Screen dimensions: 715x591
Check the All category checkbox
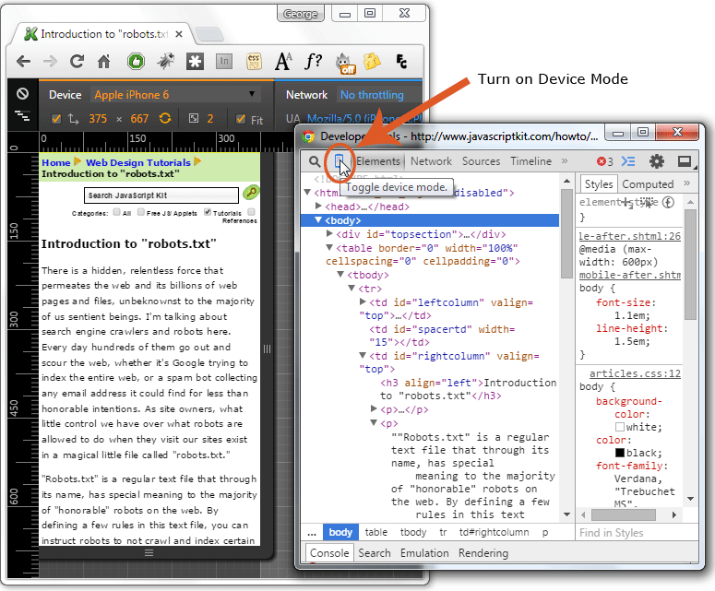115,212
